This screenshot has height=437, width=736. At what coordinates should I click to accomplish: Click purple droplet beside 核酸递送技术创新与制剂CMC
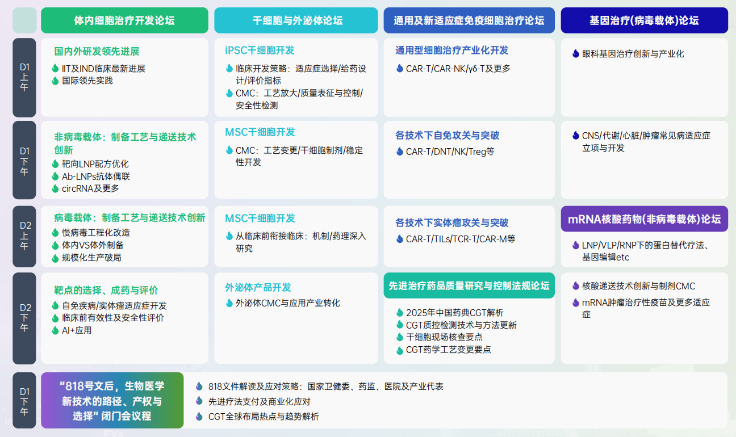(x=576, y=286)
